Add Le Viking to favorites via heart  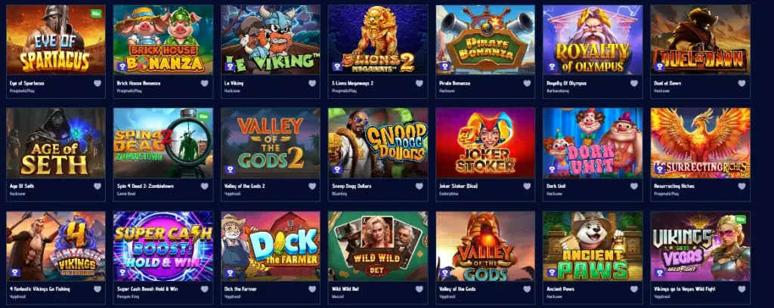pyautogui.click(x=312, y=83)
